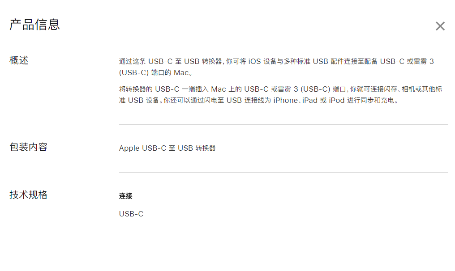
Task: Click the 产品信息 title heading
Action: tap(34, 25)
